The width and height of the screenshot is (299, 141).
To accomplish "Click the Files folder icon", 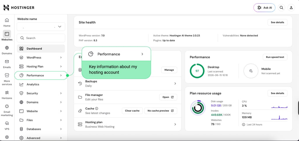I will [x=21, y=120].
